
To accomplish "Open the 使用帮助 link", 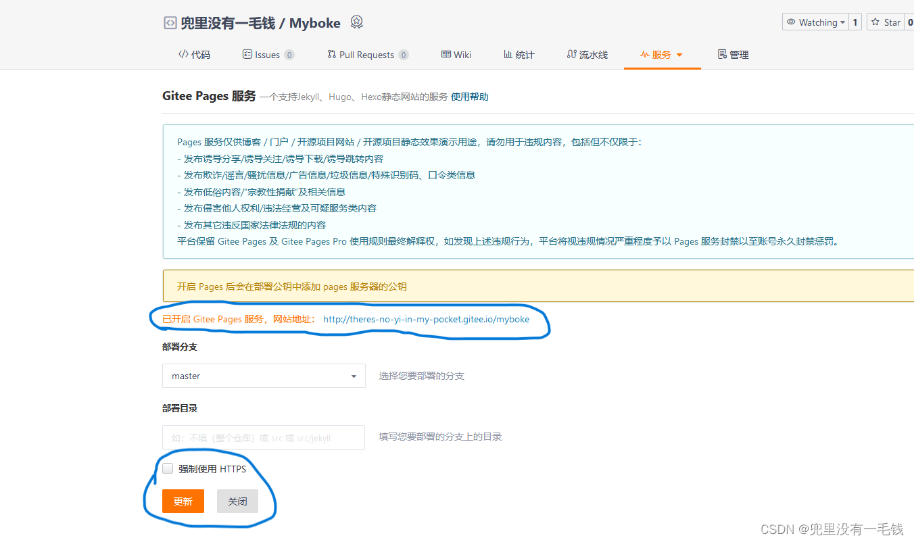I will (x=470, y=97).
